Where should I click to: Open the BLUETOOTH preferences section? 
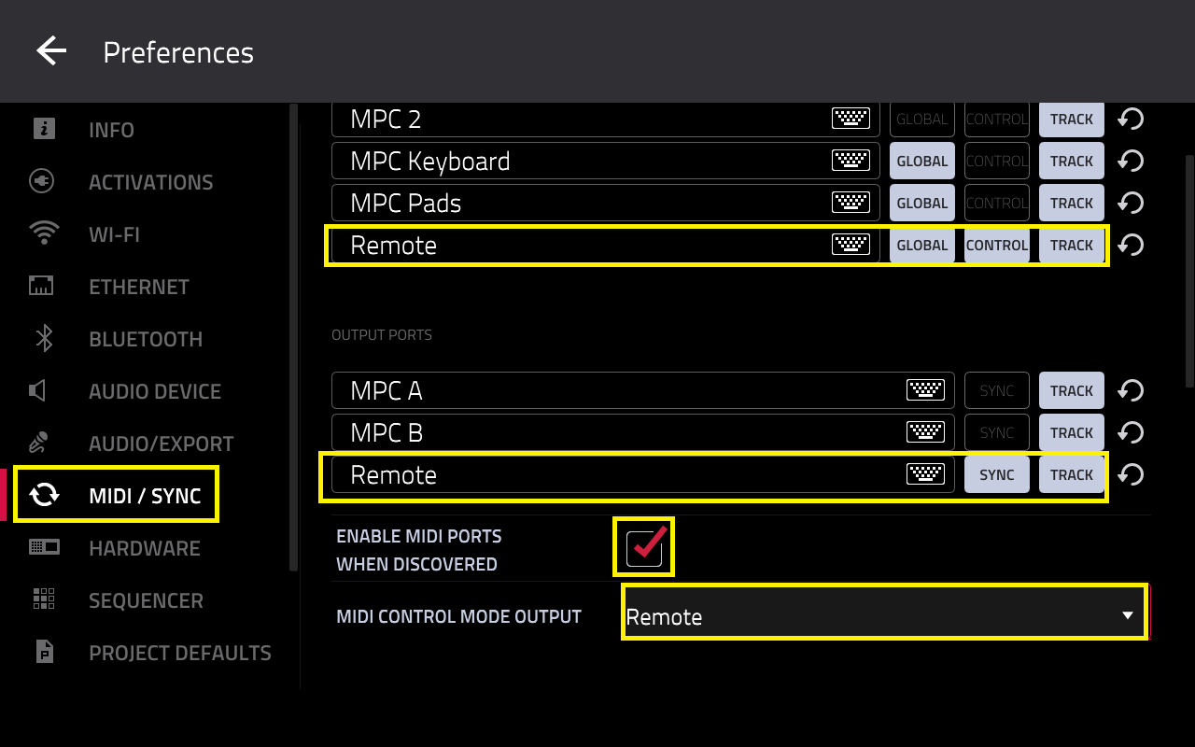[x=146, y=339]
